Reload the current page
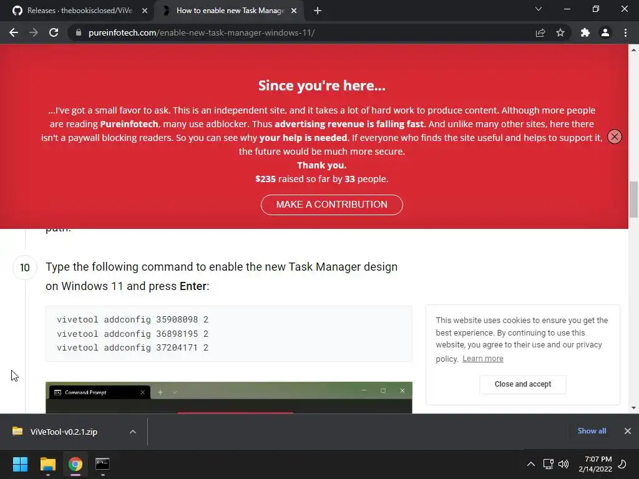The image size is (639, 479). tap(54, 32)
